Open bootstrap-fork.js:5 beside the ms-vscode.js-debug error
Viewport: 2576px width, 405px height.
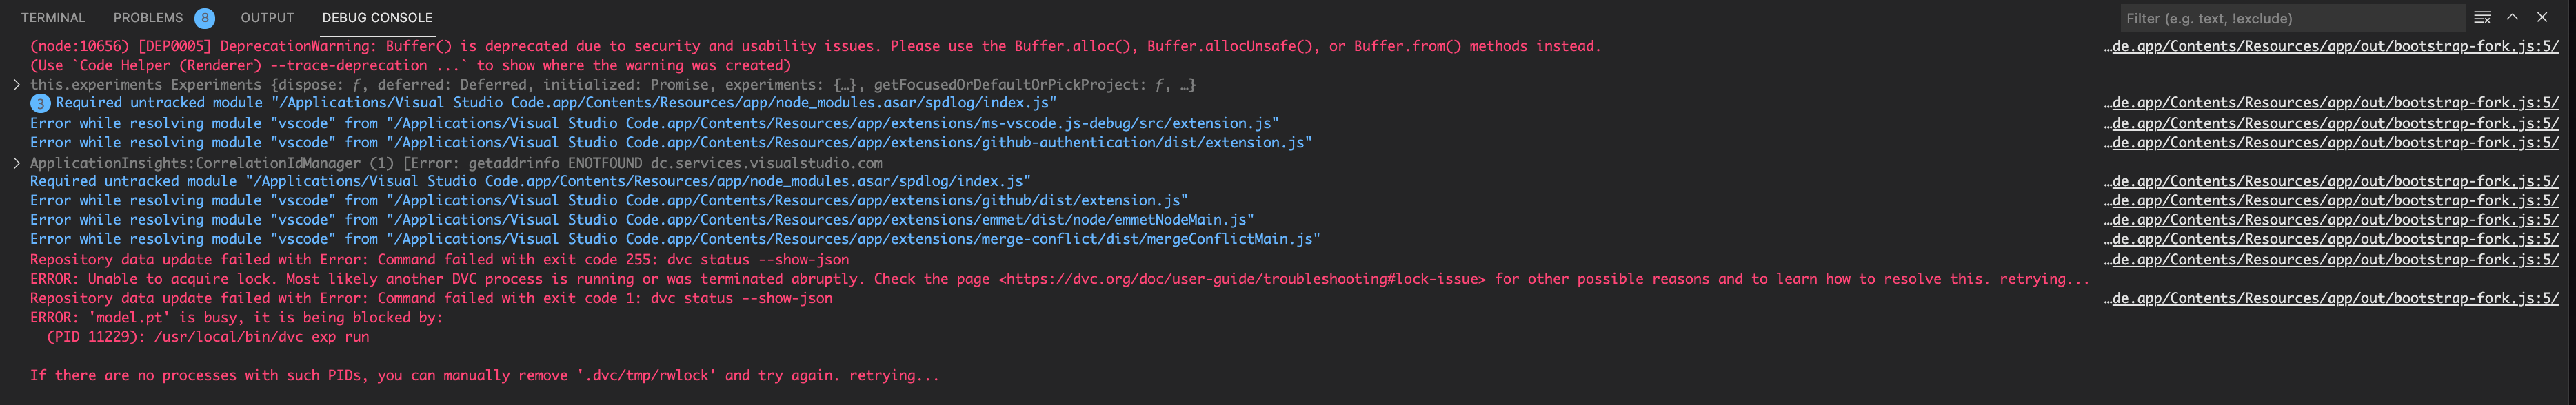(2330, 123)
